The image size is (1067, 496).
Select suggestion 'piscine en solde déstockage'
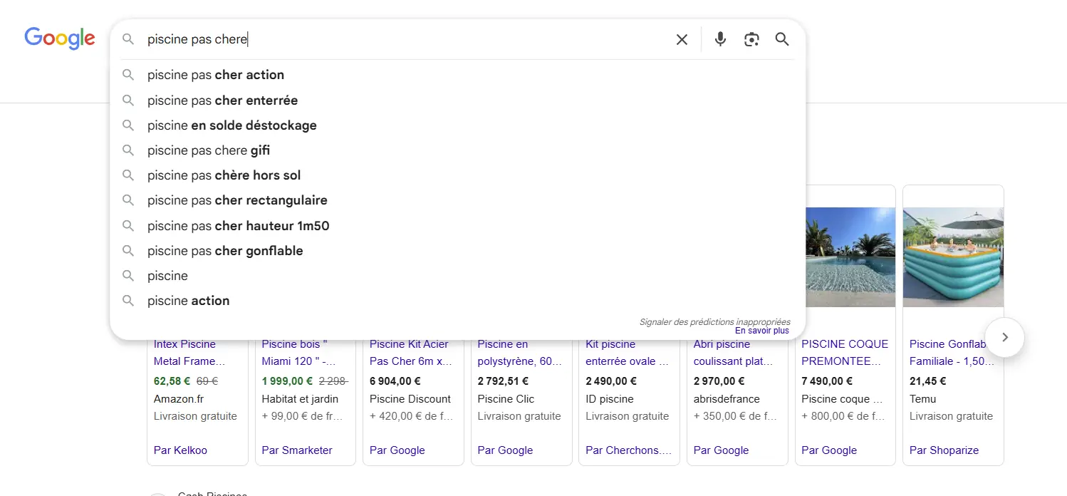tap(231, 125)
